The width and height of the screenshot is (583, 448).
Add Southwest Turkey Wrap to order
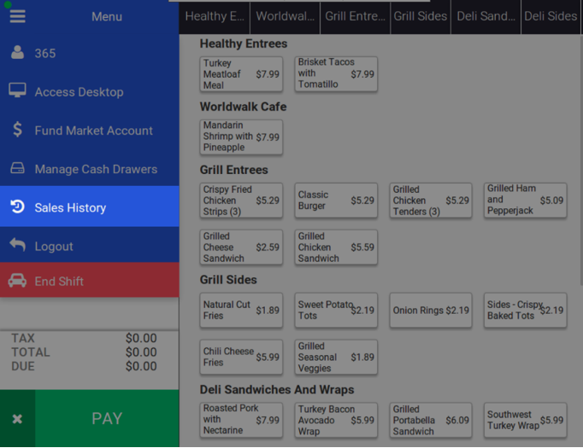point(525,420)
